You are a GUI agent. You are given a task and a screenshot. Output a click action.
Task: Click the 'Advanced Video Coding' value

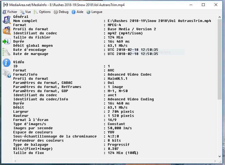(x=131, y=99)
